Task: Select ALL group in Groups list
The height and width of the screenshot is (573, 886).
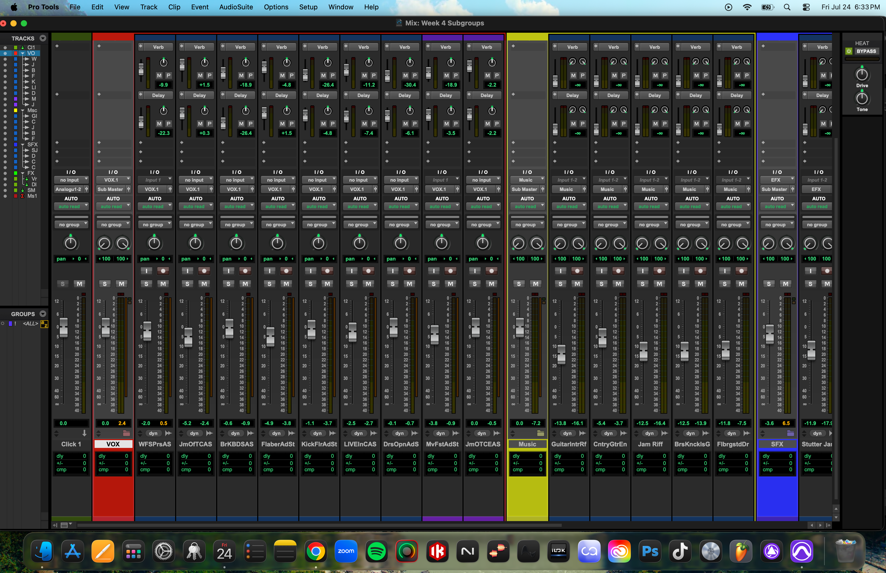Action: (x=30, y=324)
